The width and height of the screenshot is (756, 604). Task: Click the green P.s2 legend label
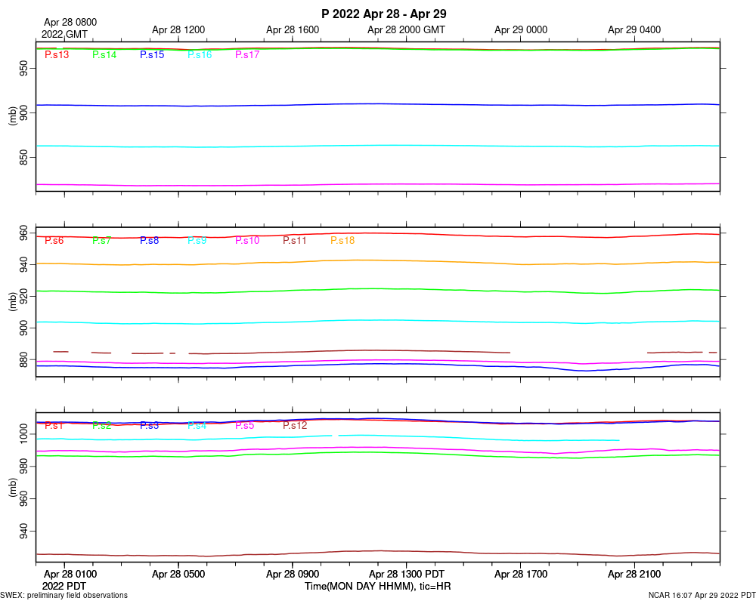[102, 426]
